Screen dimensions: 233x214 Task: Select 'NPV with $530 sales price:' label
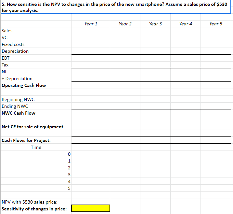coord(30,202)
